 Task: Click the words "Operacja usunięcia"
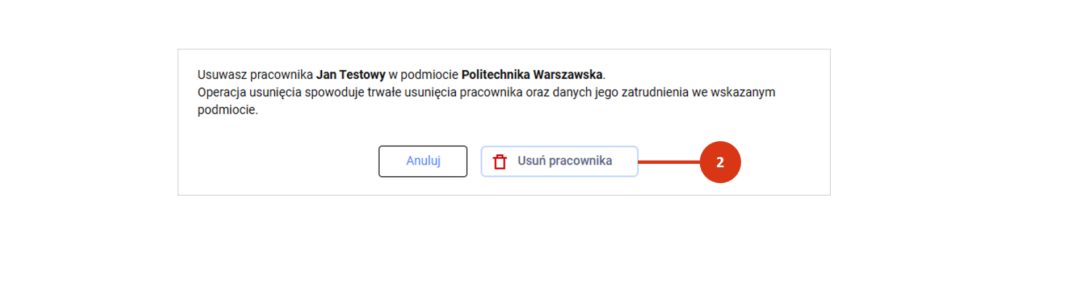click(250, 92)
